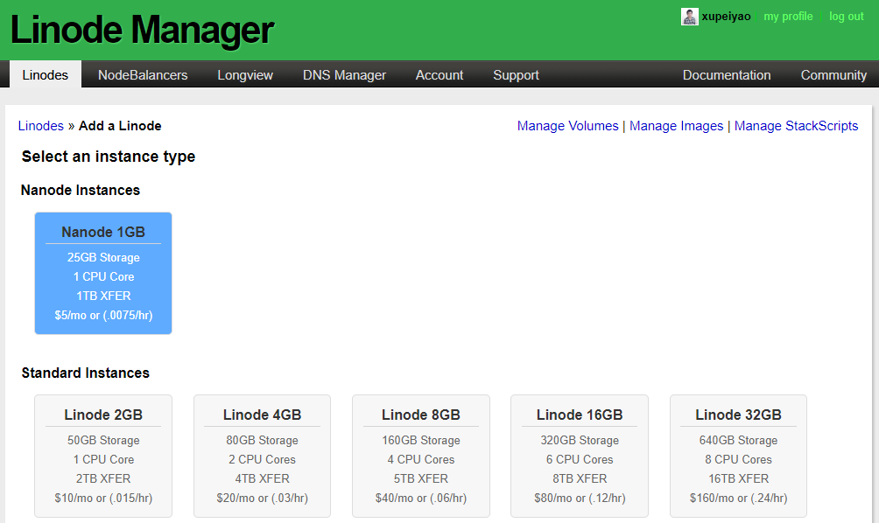Click the 4TB XFER text

[x=263, y=478]
